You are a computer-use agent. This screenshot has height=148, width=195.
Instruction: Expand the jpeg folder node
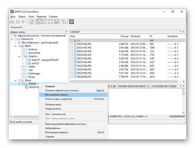(x=23, y=60)
